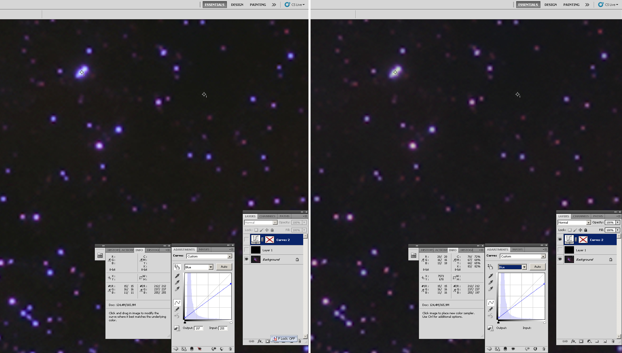Click the fx layer style icon in right Layers panel
This screenshot has height=353, width=622.
coord(573,341)
